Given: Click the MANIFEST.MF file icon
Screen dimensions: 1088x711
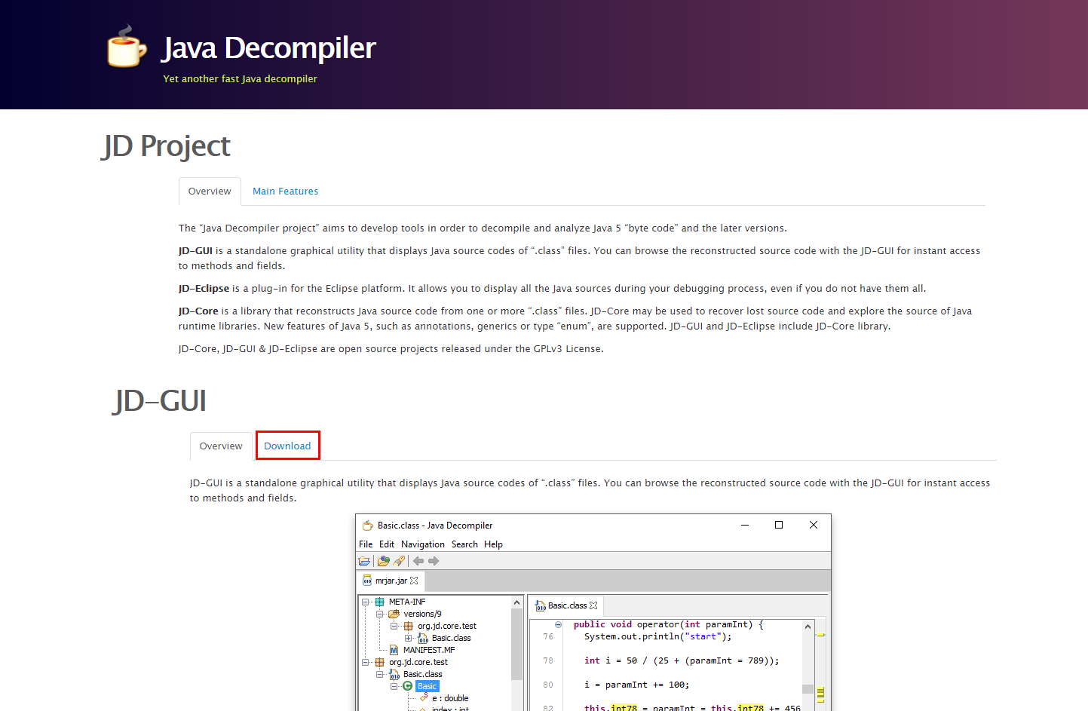Looking at the screenshot, I should coord(394,650).
